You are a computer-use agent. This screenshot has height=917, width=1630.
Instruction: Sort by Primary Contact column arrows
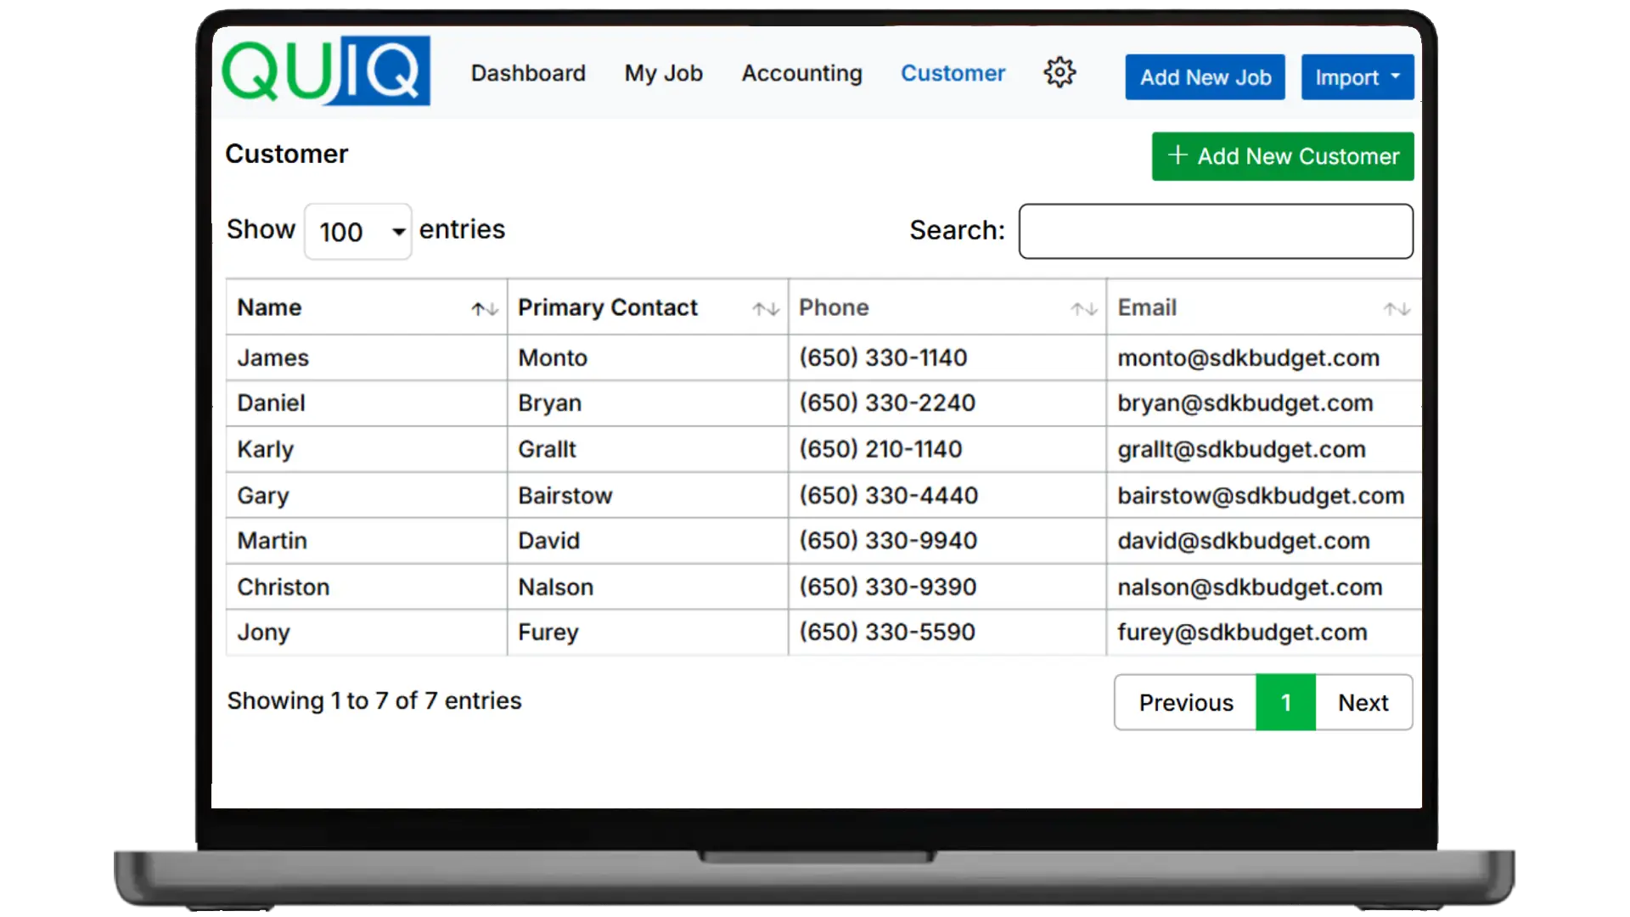click(x=766, y=309)
